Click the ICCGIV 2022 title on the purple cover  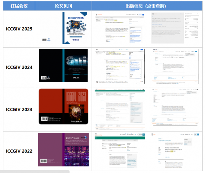point(72,138)
